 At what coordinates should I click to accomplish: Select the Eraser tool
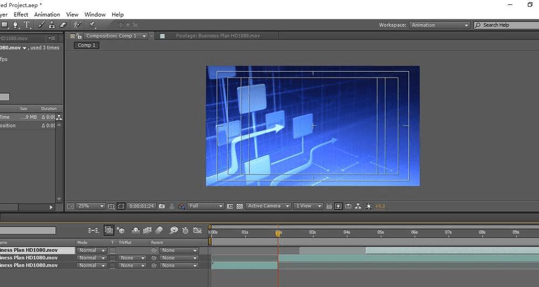point(63,25)
